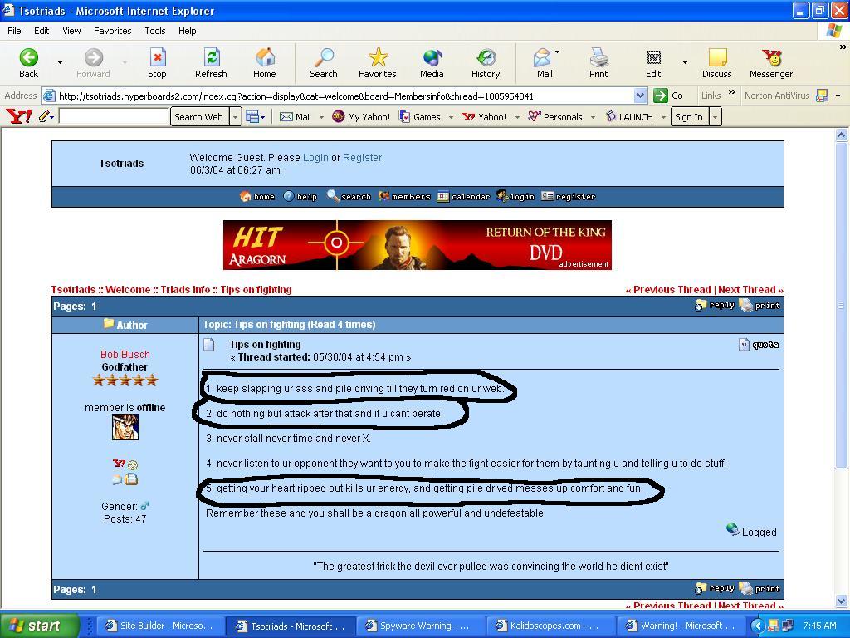Open the History pane
850x638 pixels.
(x=486, y=63)
